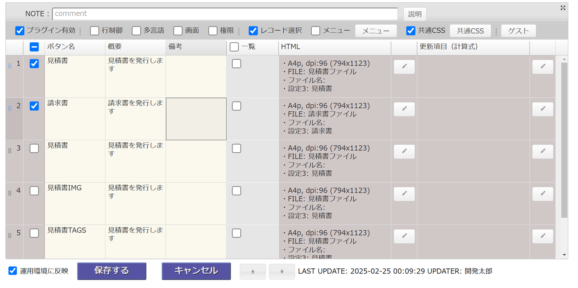Click the table vertical scrollbar thumb
The width and height of the screenshot is (578, 288).
pyautogui.click(x=565, y=140)
